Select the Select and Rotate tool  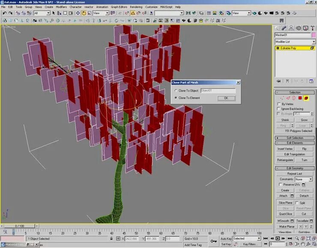coord(84,13)
